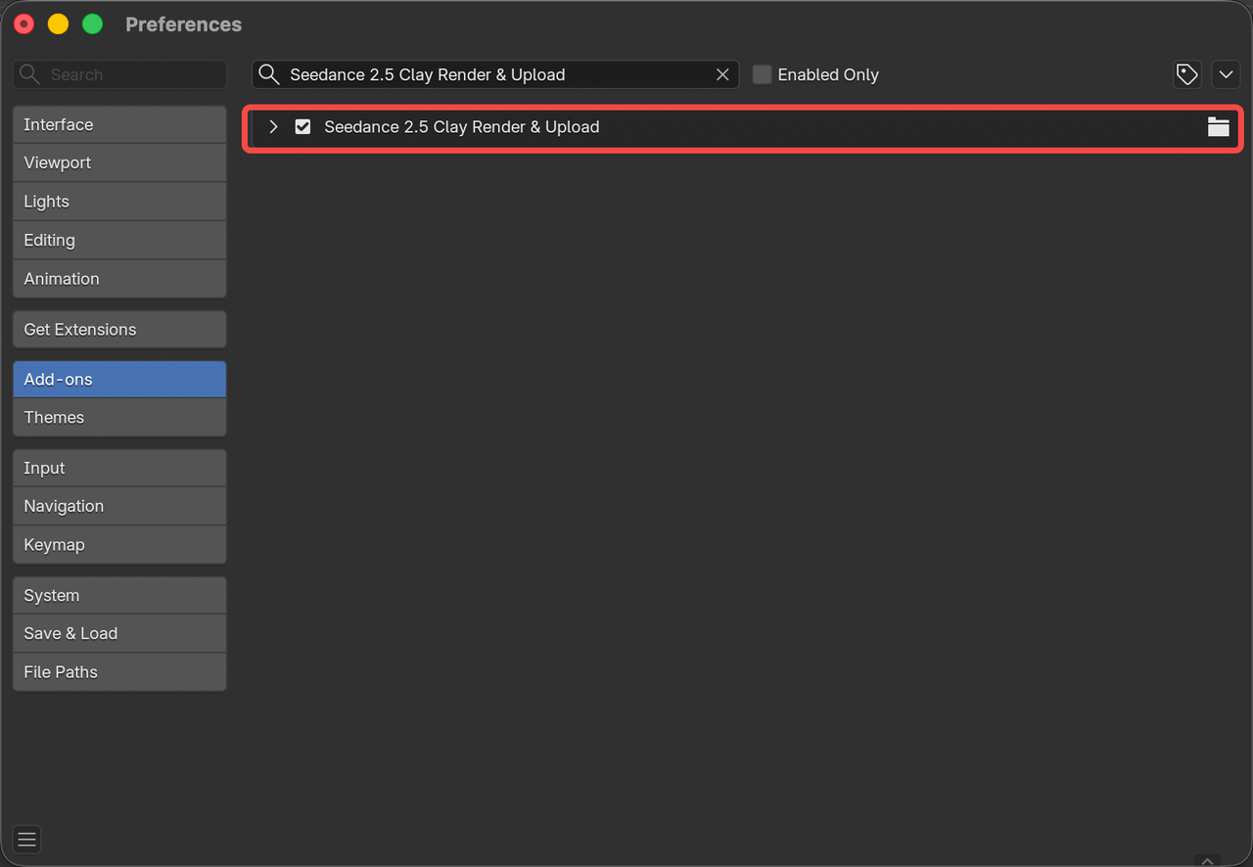Select the System section
This screenshot has height=867, width=1253.
pyautogui.click(x=119, y=595)
